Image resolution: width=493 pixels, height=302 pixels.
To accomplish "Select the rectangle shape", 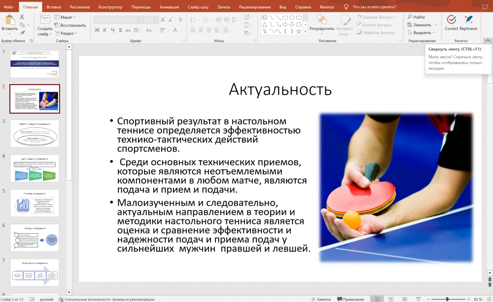I will [x=285, y=18].
